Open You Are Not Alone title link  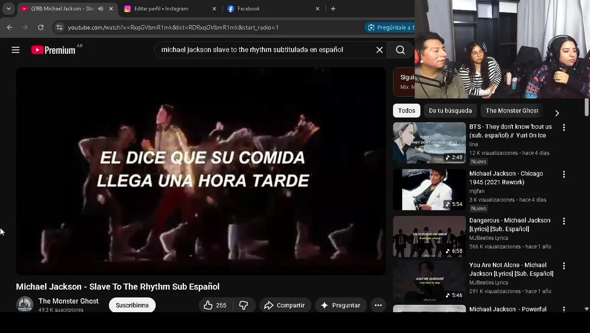pos(511,269)
